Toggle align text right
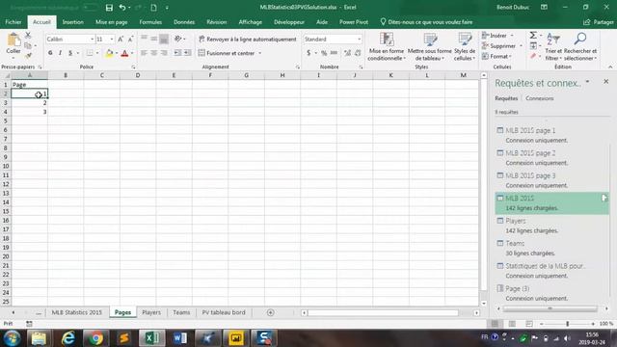The width and height of the screenshot is (617, 347). pos(164,53)
